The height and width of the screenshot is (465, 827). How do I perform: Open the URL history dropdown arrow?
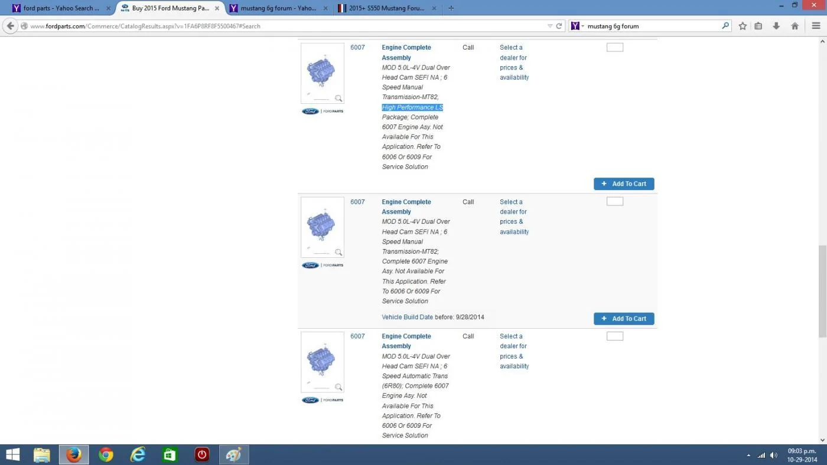550,26
